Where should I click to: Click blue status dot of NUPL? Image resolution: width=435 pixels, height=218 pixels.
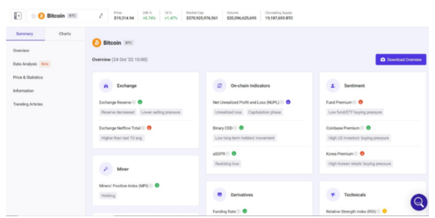(288, 102)
